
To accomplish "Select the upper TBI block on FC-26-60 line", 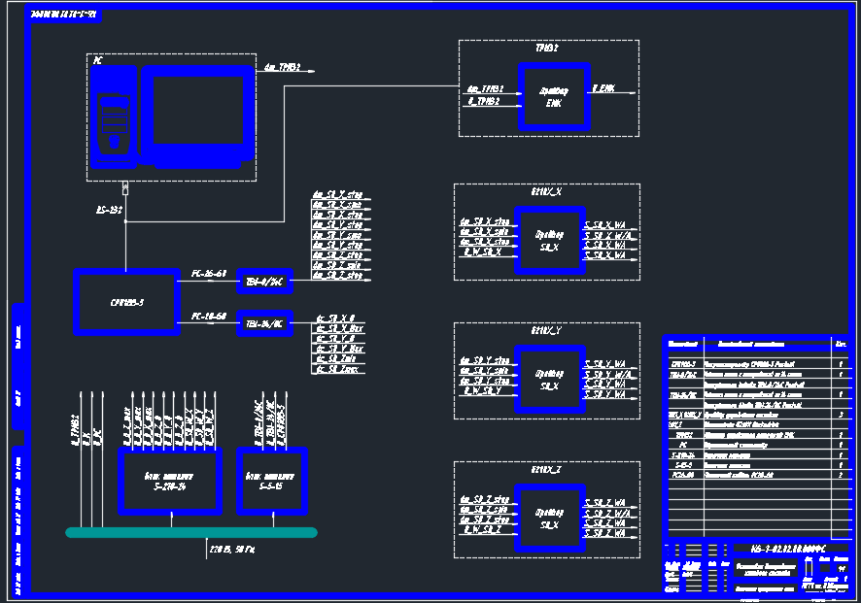I will [x=264, y=282].
